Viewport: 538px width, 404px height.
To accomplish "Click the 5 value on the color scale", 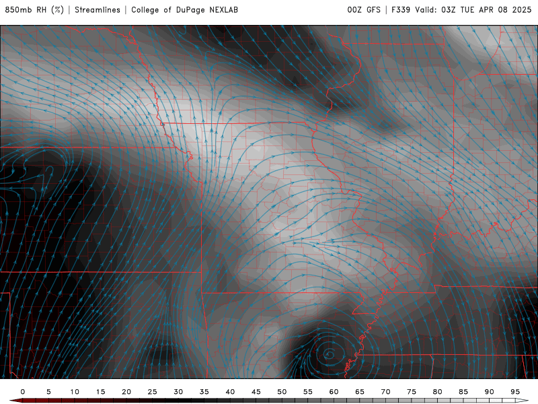I will 48,392.
